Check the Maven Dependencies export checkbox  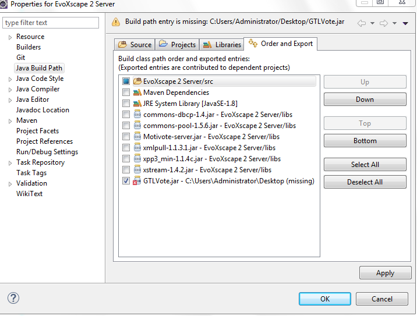click(126, 92)
